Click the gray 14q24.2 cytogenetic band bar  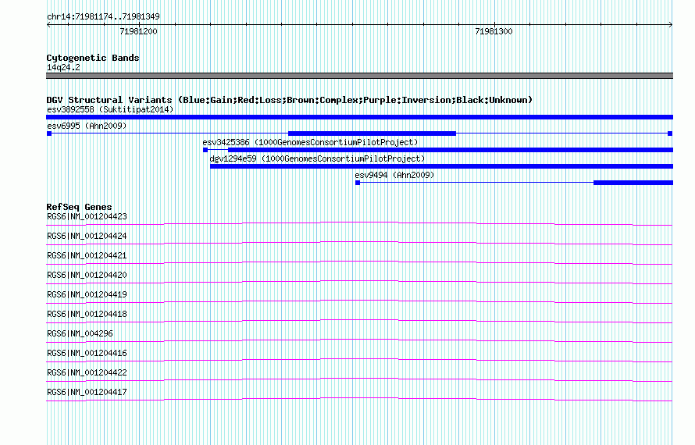pos(359,76)
